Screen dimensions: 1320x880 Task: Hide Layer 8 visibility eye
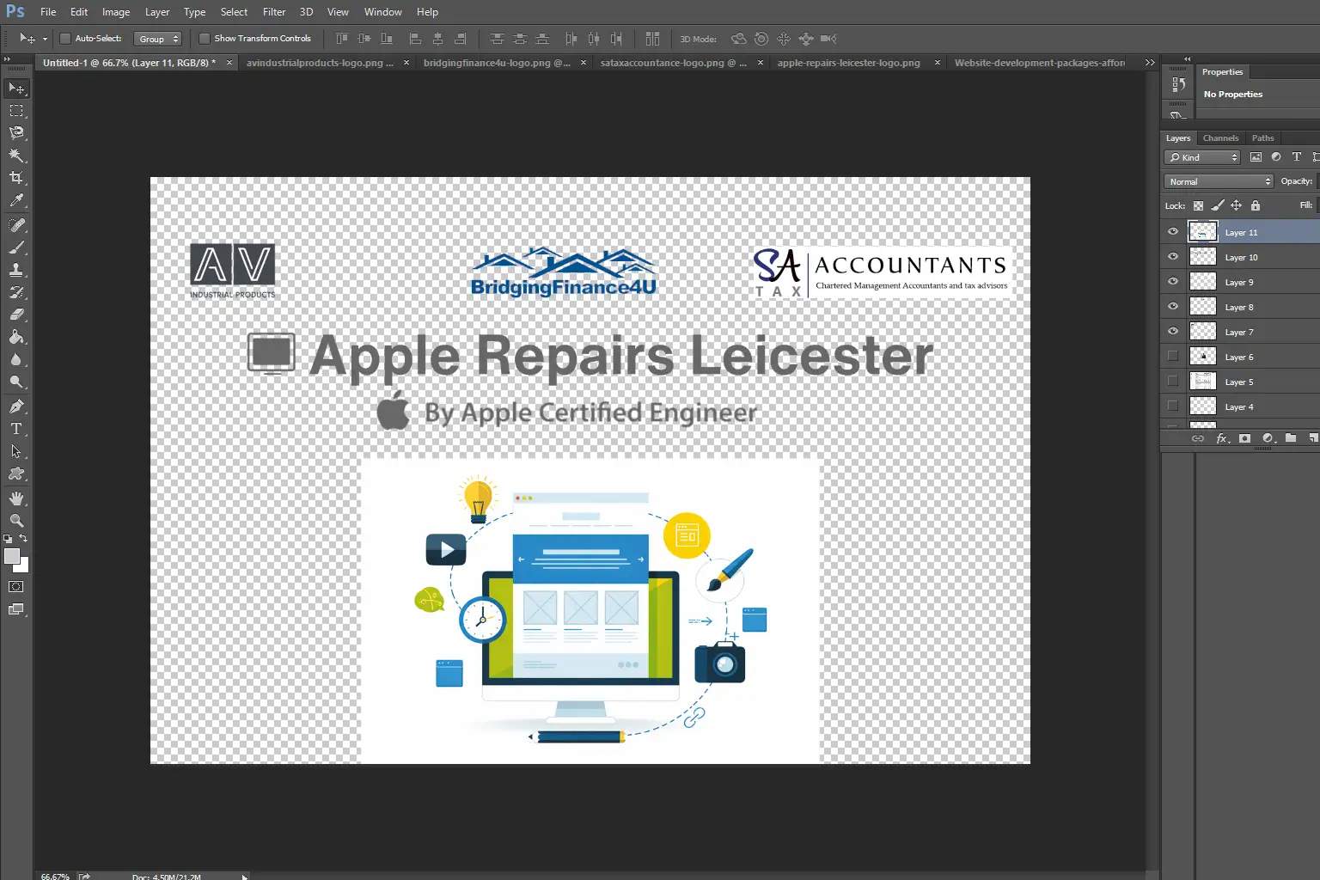(1173, 307)
